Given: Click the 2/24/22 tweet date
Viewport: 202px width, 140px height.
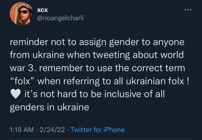Looking at the screenshot, I should (52, 130).
